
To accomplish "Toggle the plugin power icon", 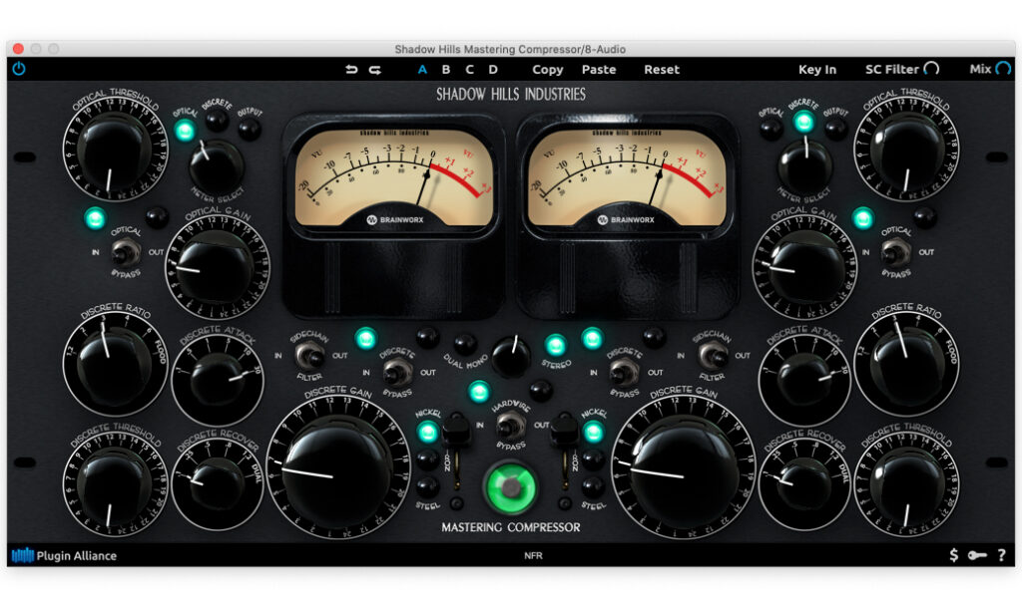I will click(19, 69).
